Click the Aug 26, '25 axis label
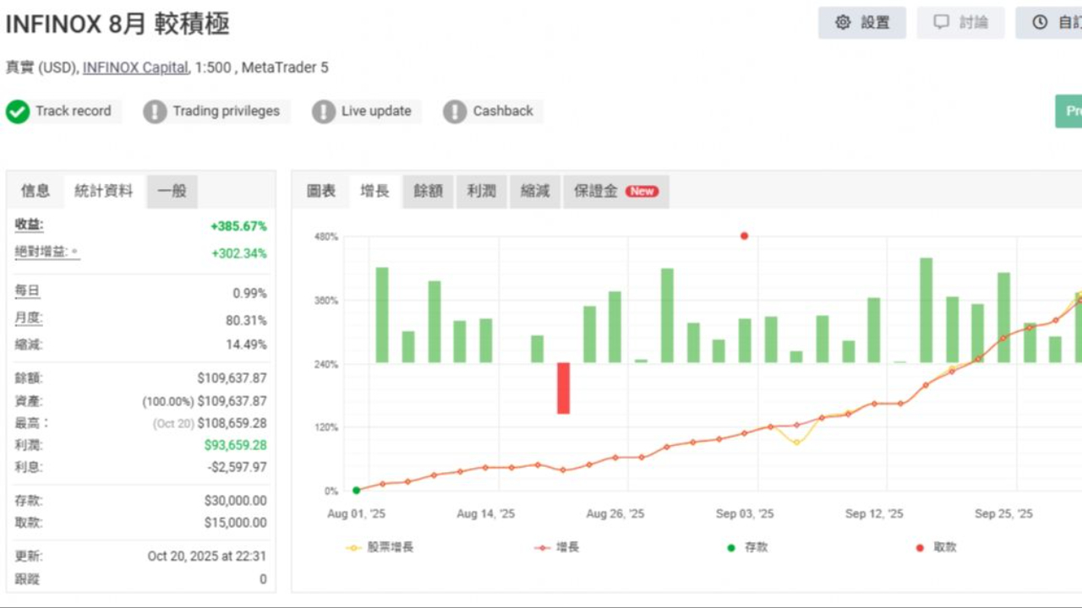 click(615, 513)
